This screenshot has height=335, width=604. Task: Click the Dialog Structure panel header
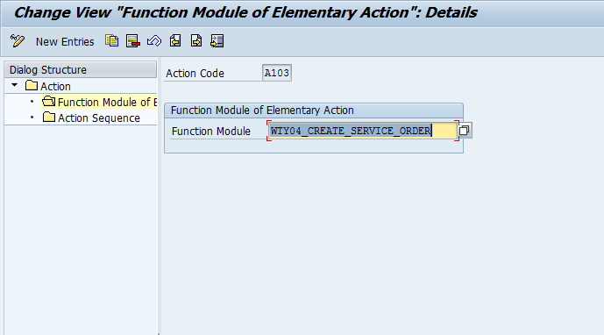point(81,70)
